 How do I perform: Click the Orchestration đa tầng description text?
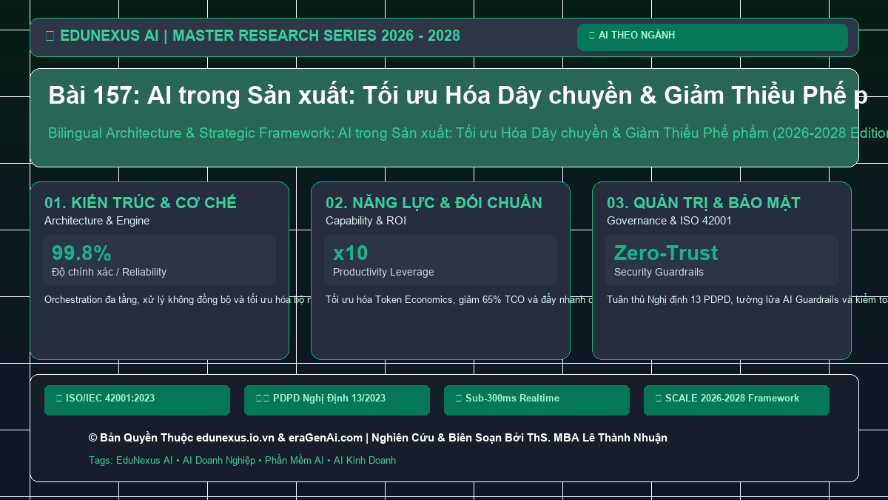click(x=177, y=300)
